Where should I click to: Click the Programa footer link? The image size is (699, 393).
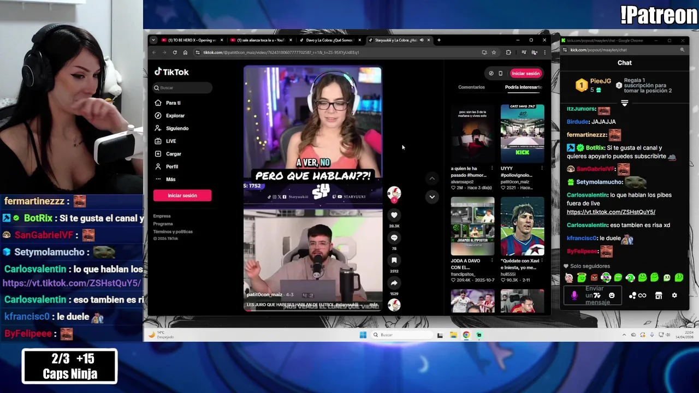point(163,224)
